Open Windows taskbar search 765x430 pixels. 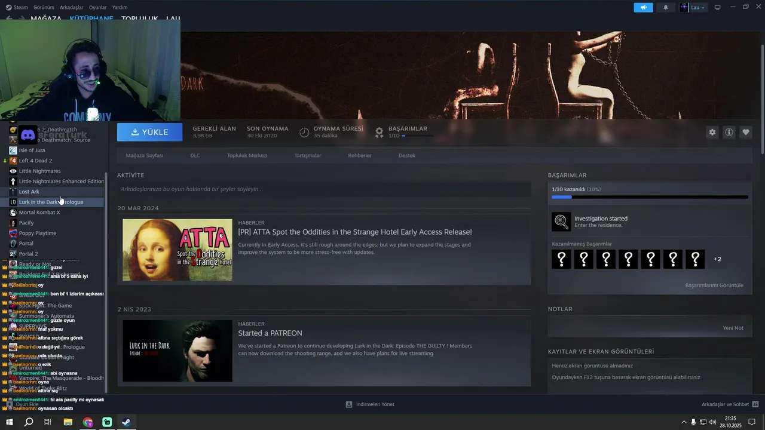29,422
